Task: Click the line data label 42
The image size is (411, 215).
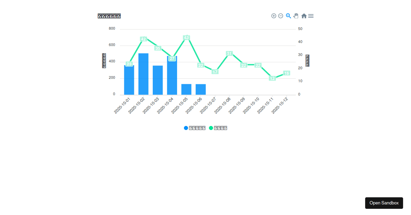Action: point(144,39)
